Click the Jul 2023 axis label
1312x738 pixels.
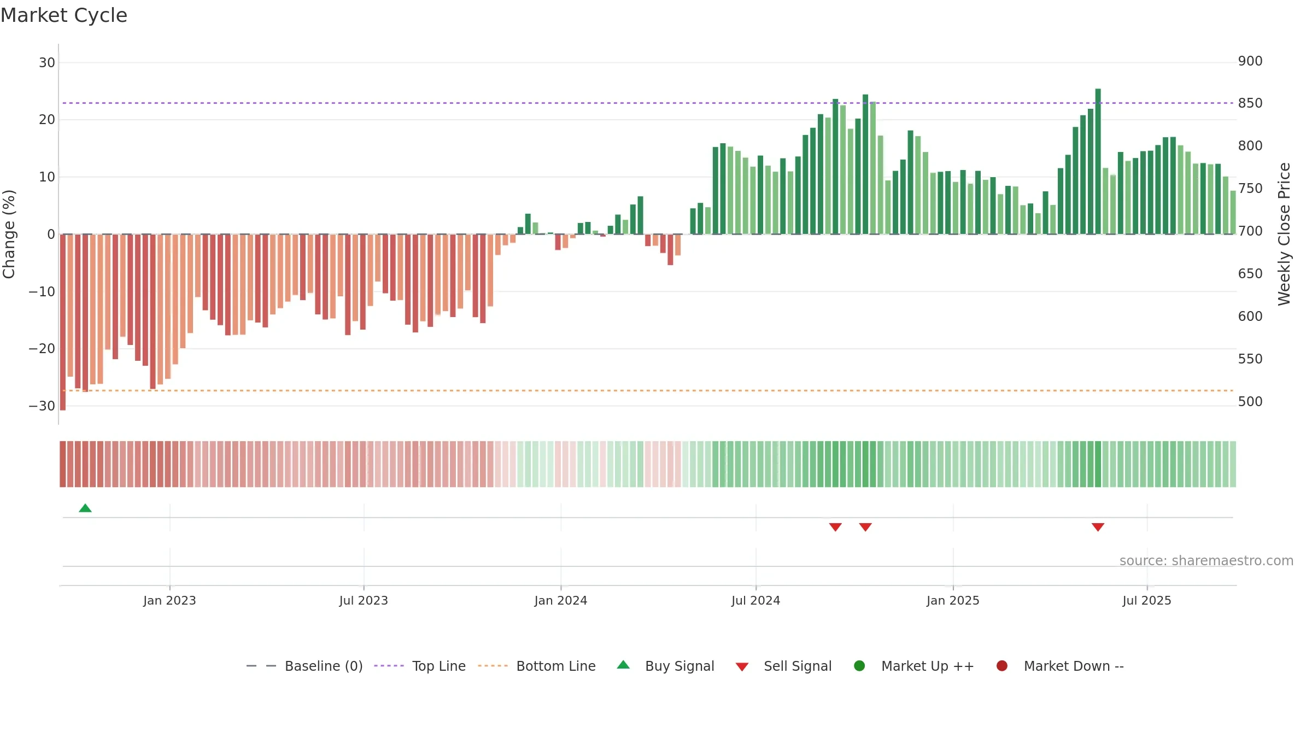(364, 600)
